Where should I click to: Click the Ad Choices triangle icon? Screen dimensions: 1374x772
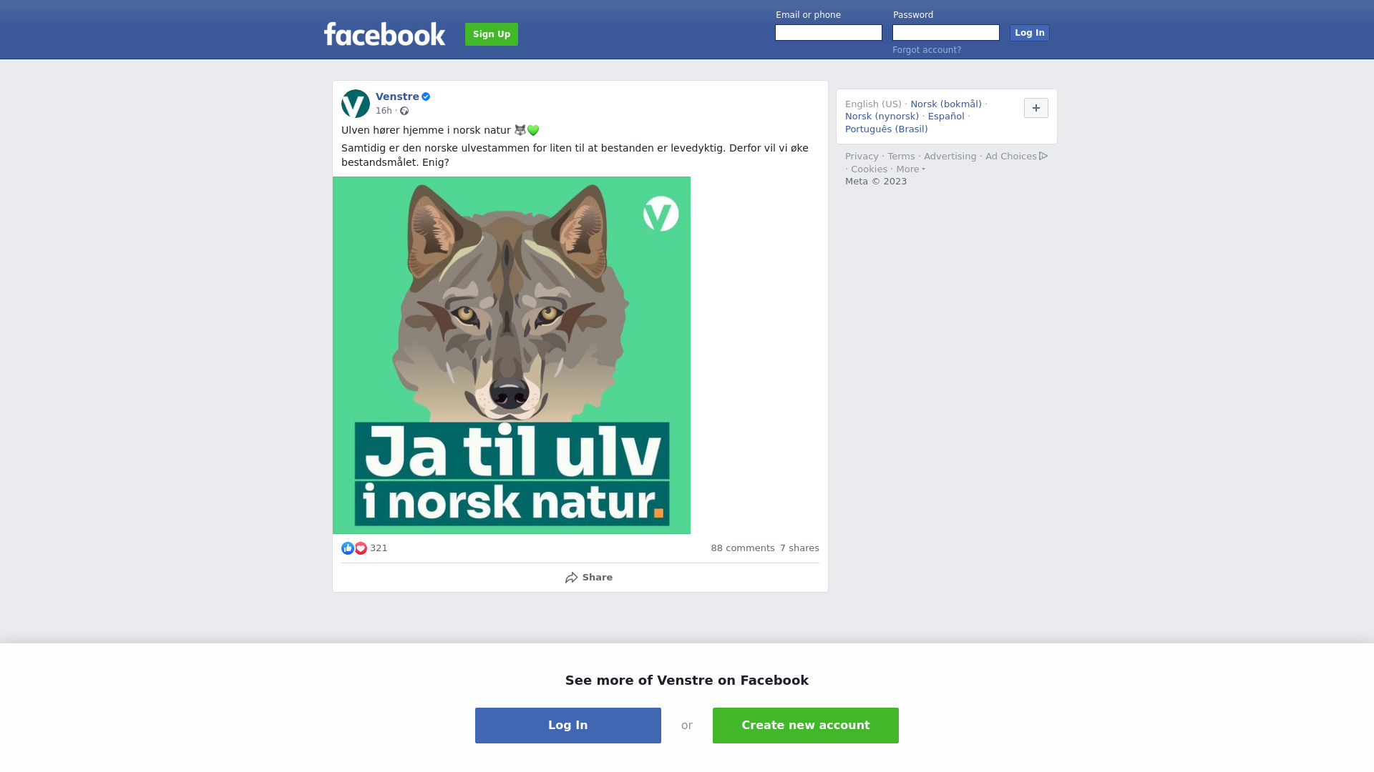tap(1043, 156)
